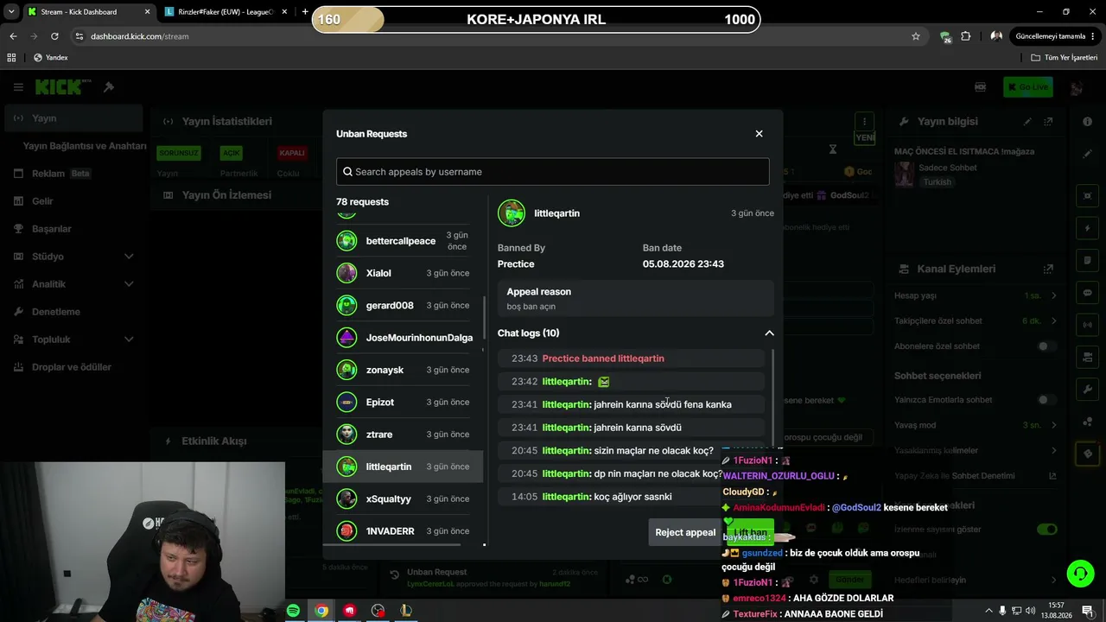This screenshot has width=1106, height=622.
Task: Click the info icon in right rail
Action: point(1088,122)
